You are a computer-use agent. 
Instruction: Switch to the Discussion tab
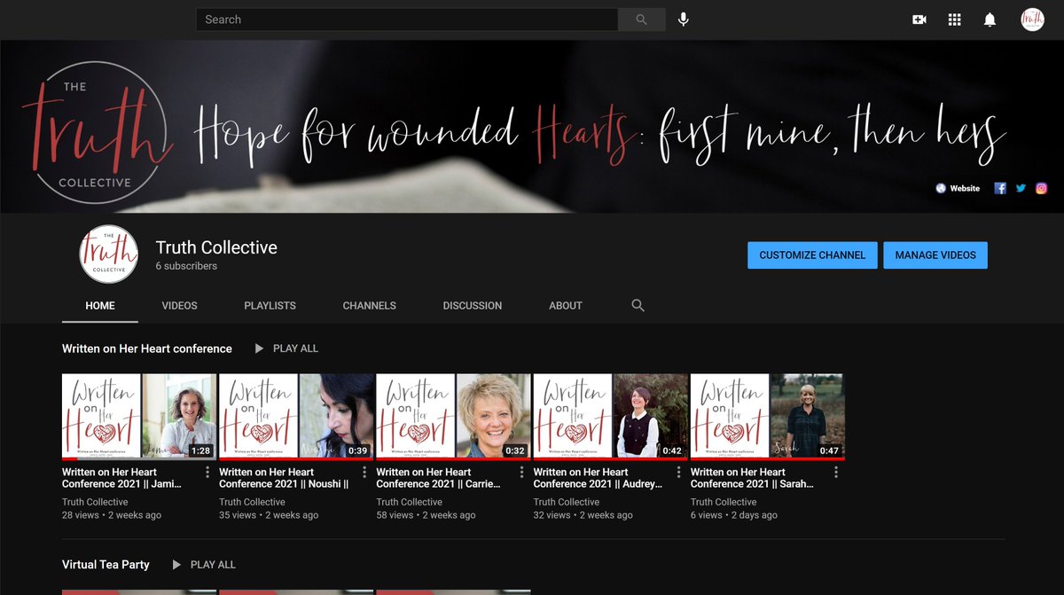coord(473,305)
